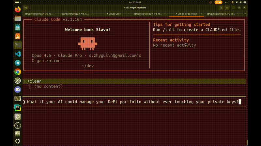Click the 'Claude Code v2.1.104' title
Screen dimensions: 261x146
pos(58,19)
